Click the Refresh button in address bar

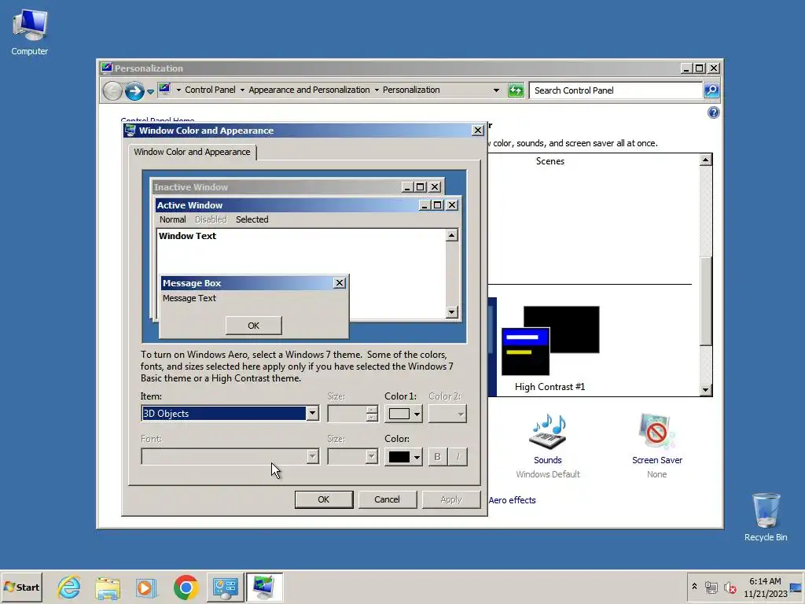point(516,90)
